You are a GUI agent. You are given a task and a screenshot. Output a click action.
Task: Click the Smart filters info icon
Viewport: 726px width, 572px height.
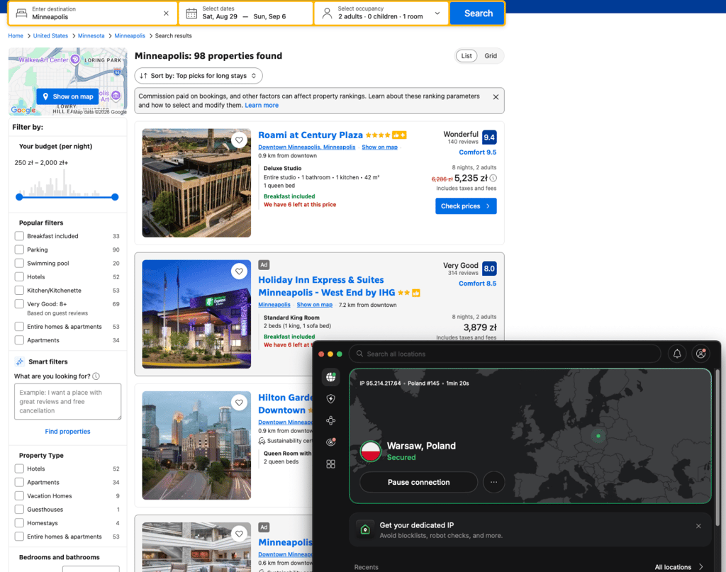(x=96, y=376)
